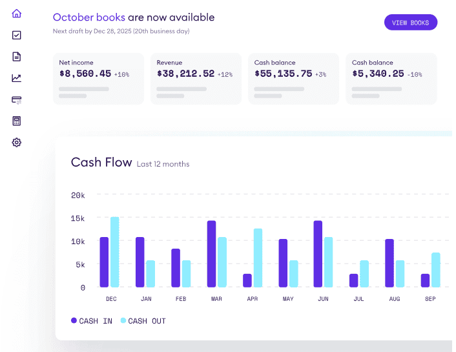The height and width of the screenshot is (352, 456).
Task: Open the Revenue summary card
Action: tap(195, 78)
